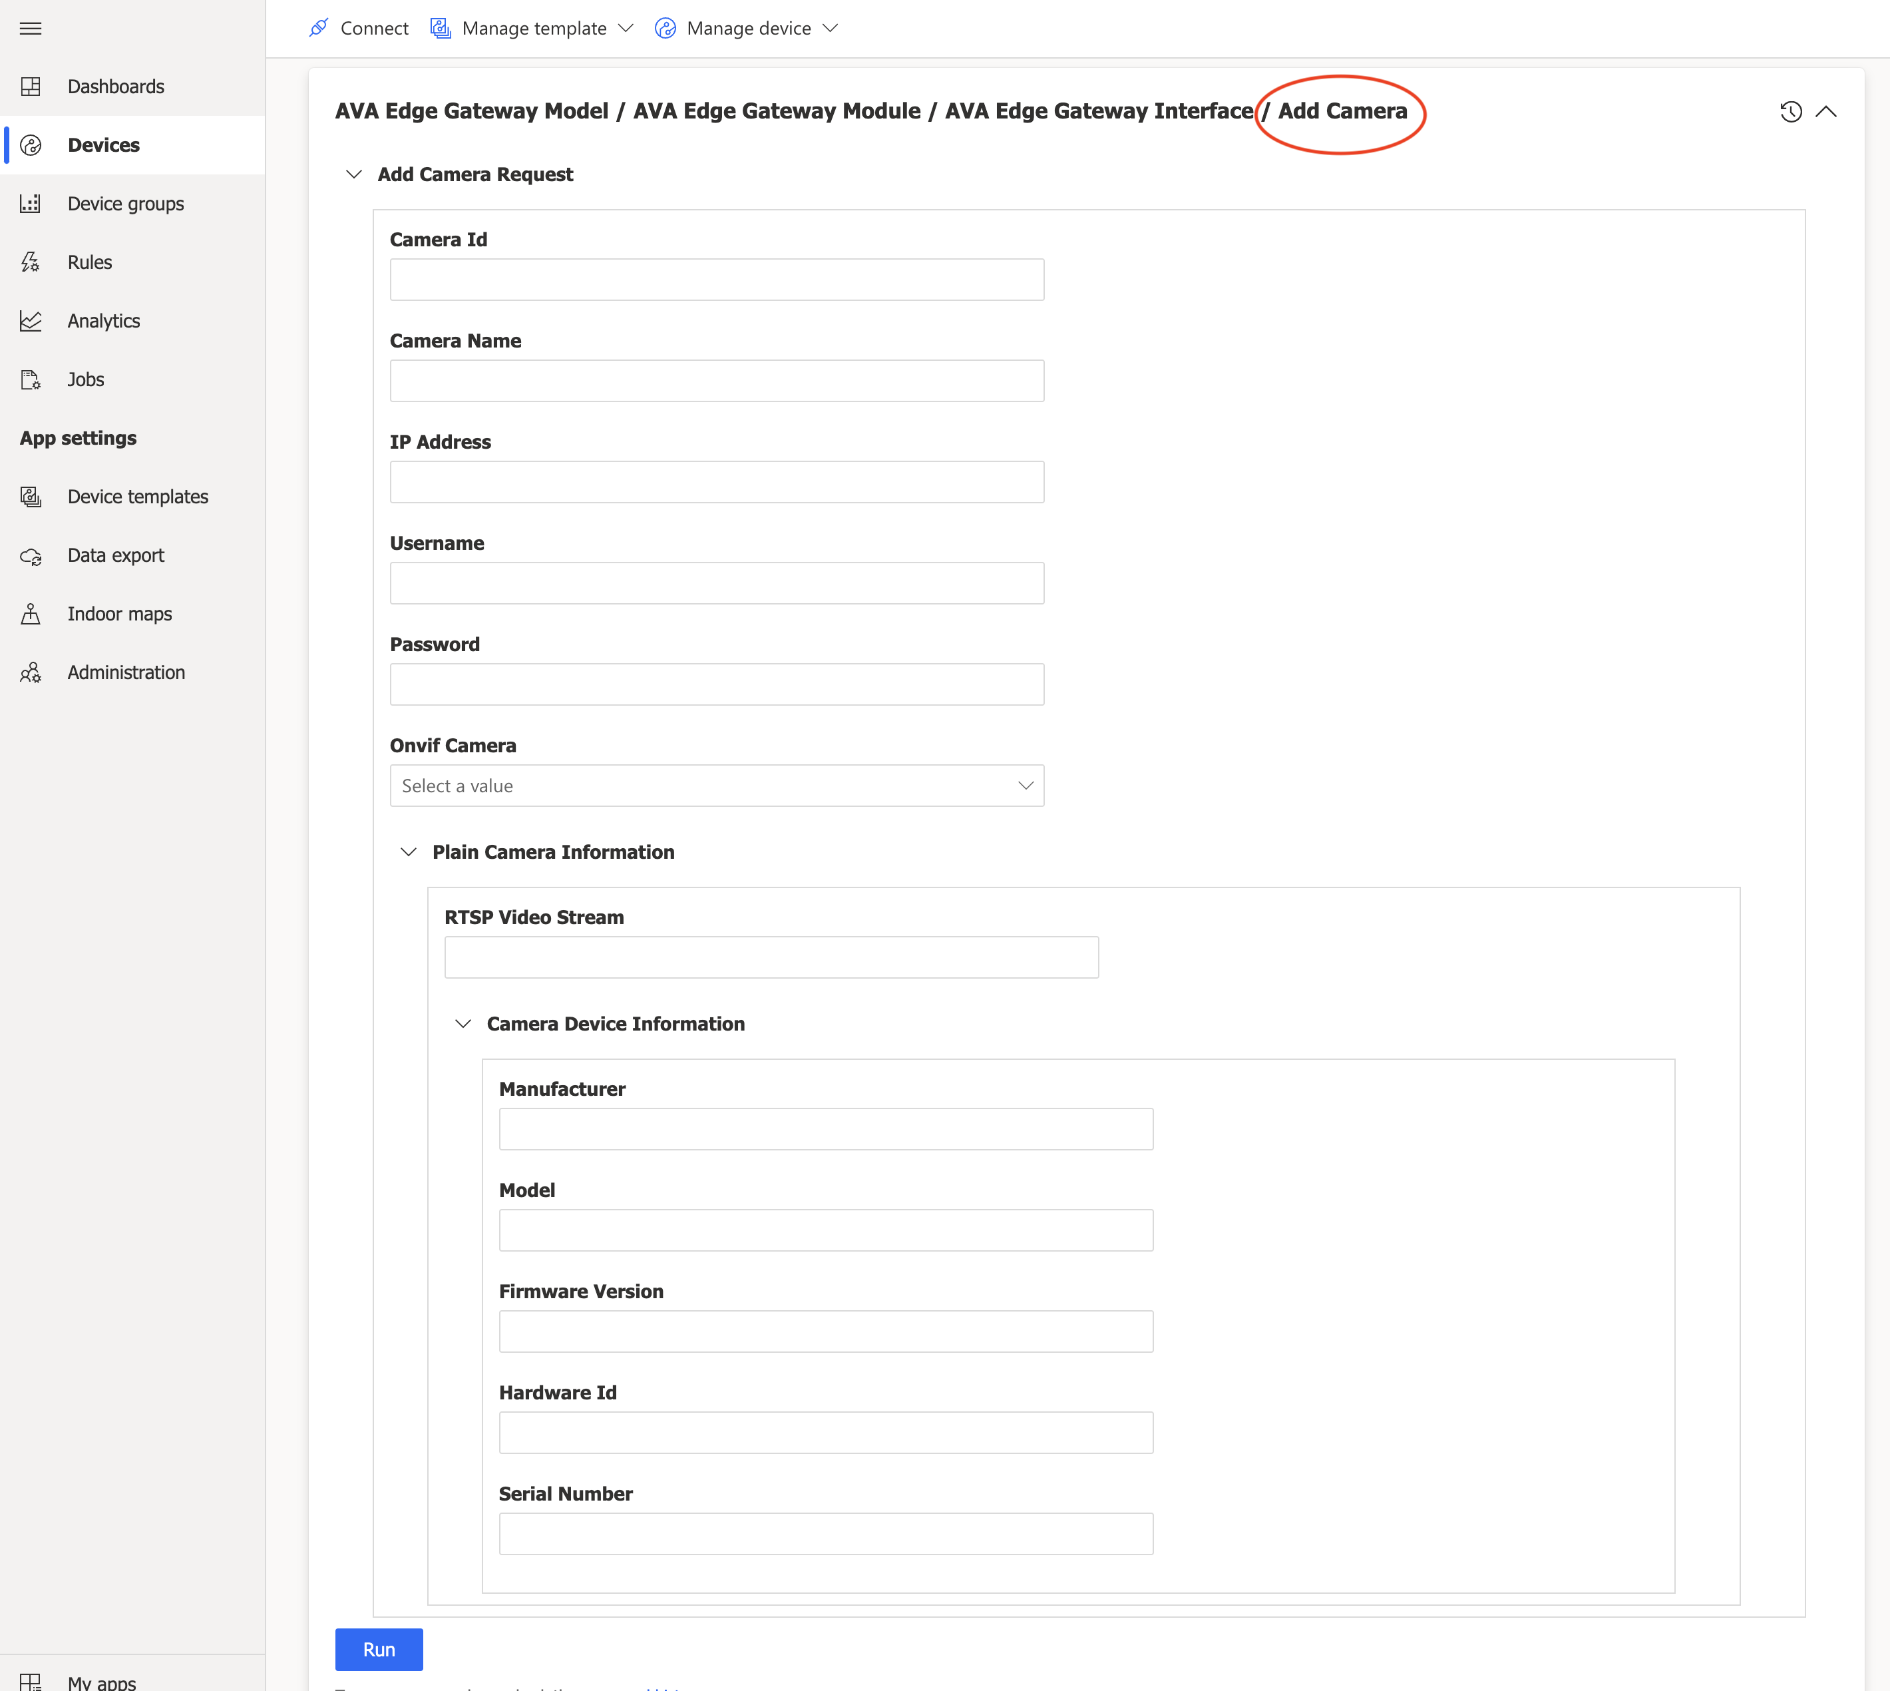Viewport: 1890px width, 1691px height.
Task: Focus the Camera Id field
Action: click(x=717, y=280)
